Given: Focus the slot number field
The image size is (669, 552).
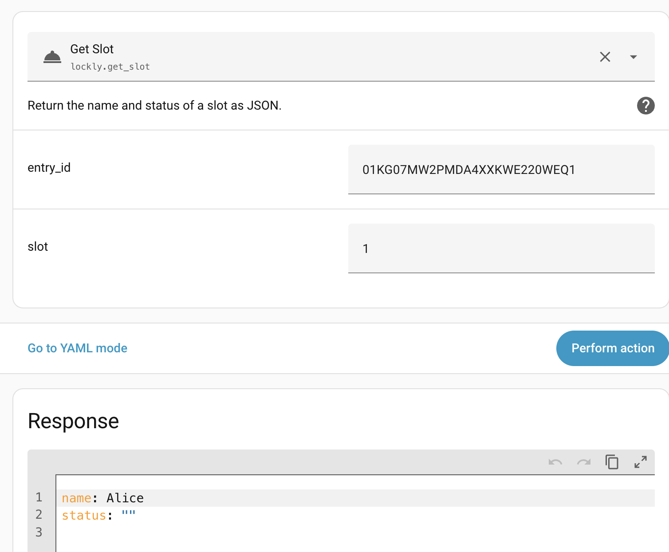Looking at the screenshot, I should (501, 248).
